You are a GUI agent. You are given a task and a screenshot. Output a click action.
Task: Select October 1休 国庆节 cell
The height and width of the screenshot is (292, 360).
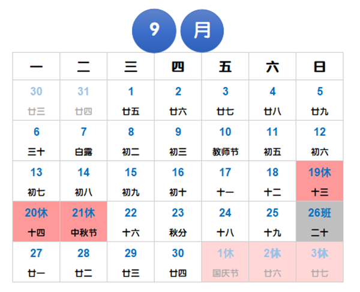(x=225, y=261)
